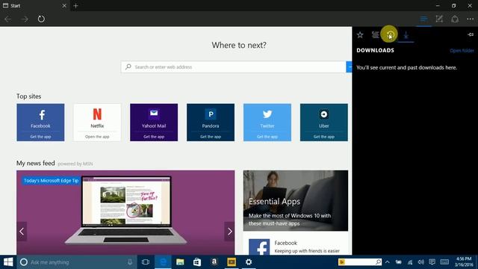Show next news slide with right arrow

pyautogui.click(x=229, y=232)
